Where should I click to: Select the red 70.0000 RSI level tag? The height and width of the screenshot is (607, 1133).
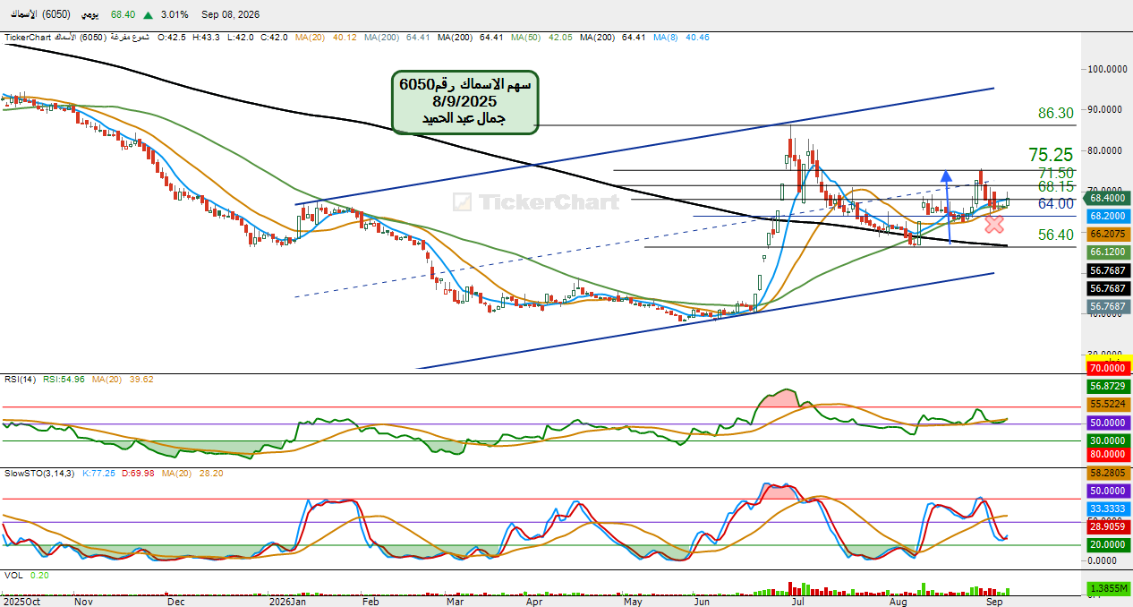pos(1107,368)
